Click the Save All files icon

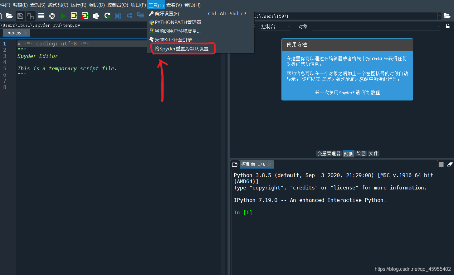[30, 16]
